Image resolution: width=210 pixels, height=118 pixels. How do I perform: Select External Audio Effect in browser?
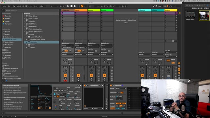37,40
